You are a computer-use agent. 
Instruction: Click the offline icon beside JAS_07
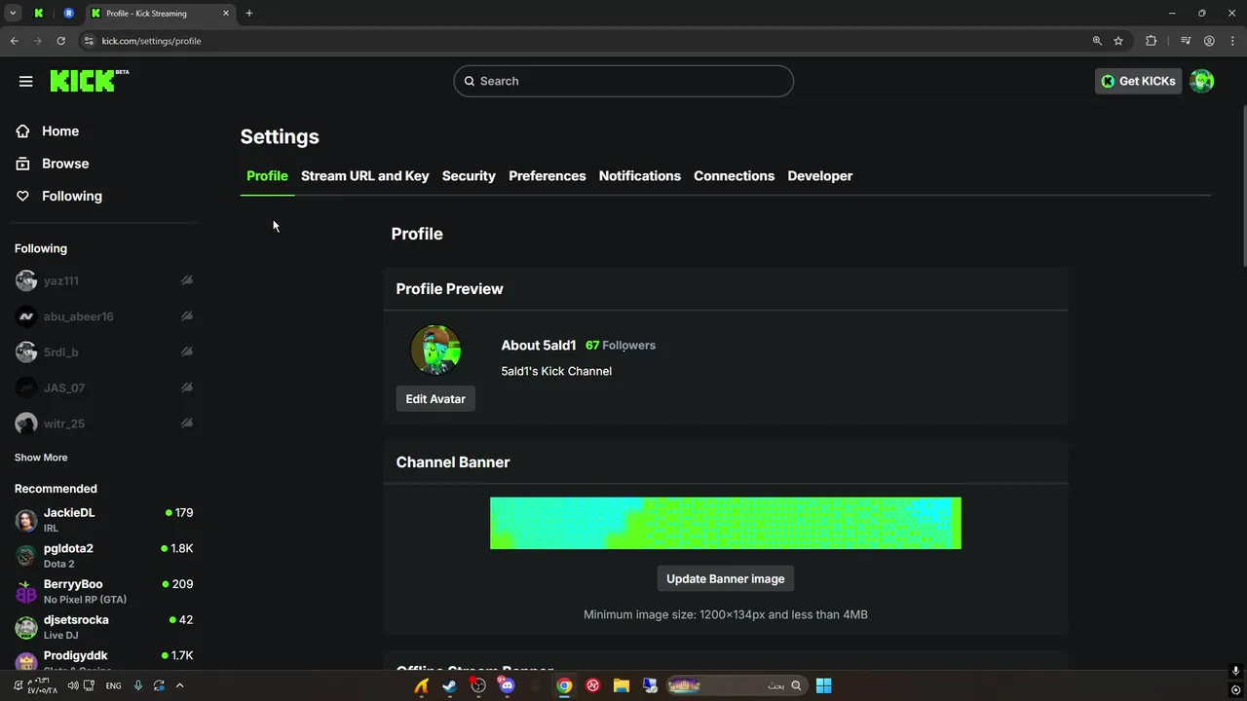pyautogui.click(x=186, y=387)
